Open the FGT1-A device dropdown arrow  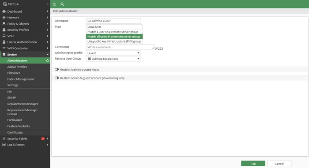[48, 4]
